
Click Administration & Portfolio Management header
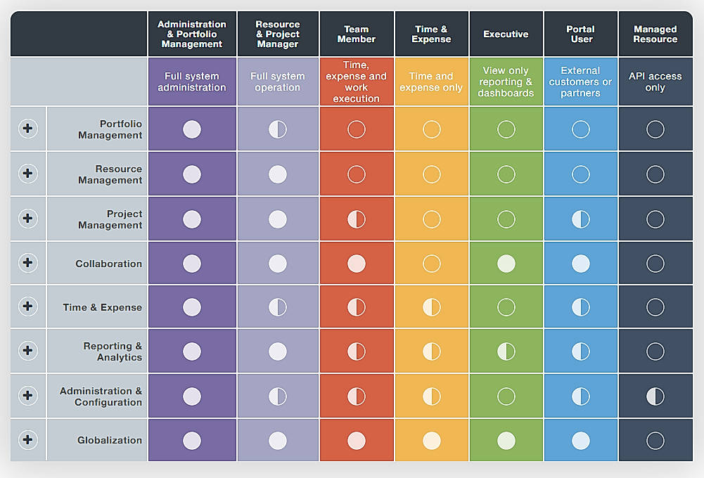192,34
